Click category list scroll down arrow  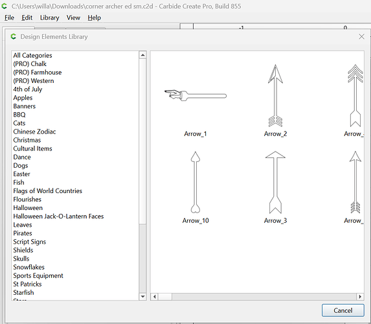(x=142, y=296)
